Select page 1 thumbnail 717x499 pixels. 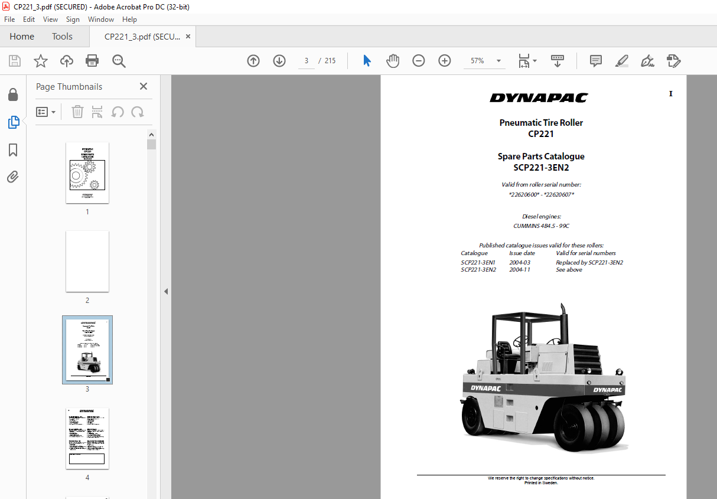click(x=87, y=172)
